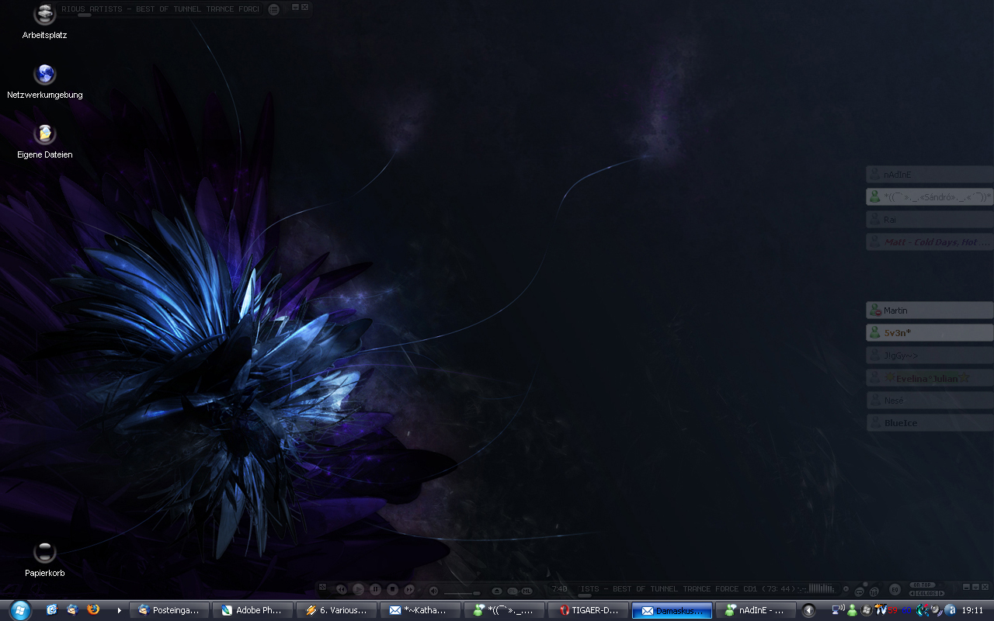
Task: Open the Eigene Dateien desktop icon
Action: click(x=45, y=141)
